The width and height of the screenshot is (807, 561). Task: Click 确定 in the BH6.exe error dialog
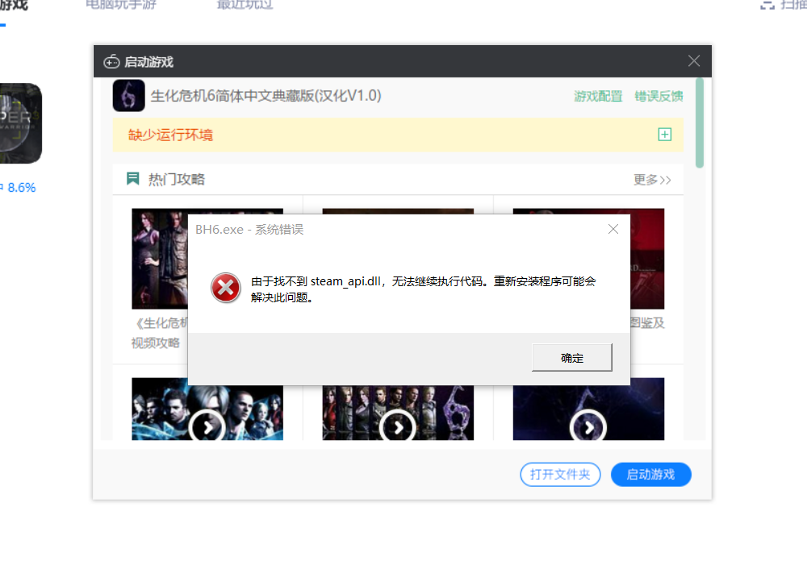(x=572, y=357)
